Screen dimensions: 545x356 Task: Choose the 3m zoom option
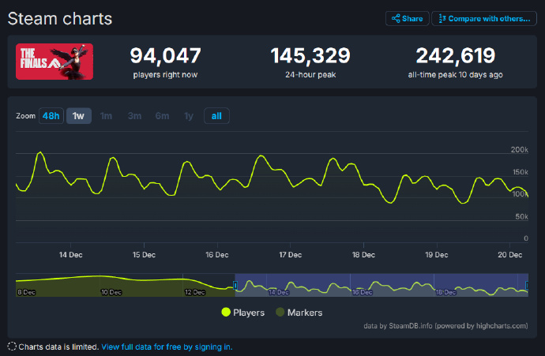pyautogui.click(x=134, y=116)
